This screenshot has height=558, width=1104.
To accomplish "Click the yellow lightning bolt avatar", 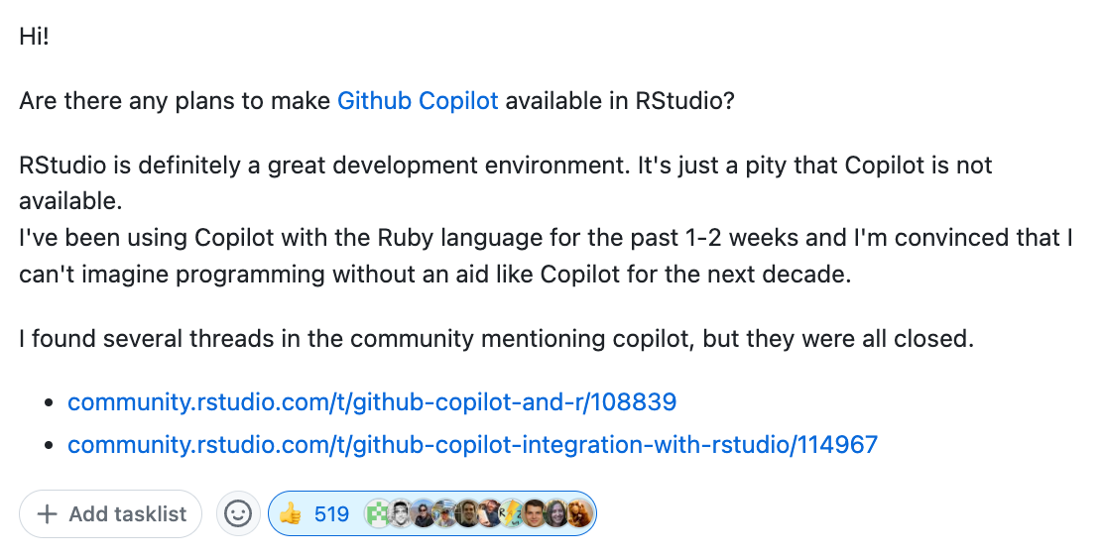I will point(512,514).
